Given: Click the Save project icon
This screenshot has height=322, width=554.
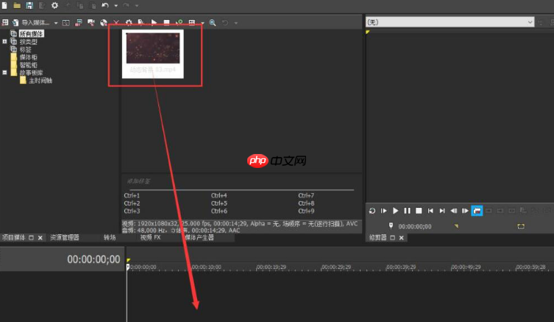Looking at the screenshot, I should [29, 5].
